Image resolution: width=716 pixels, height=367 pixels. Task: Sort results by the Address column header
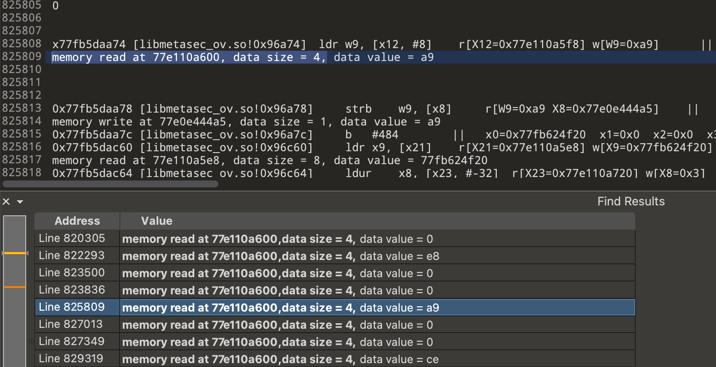click(77, 221)
